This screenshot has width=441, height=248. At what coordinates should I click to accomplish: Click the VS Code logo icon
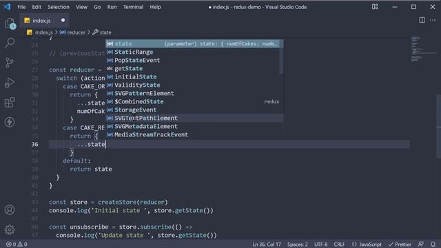pyautogui.click(x=7, y=7)
